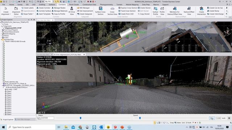
Task: Click the Windows Start button
Action: 3,127
